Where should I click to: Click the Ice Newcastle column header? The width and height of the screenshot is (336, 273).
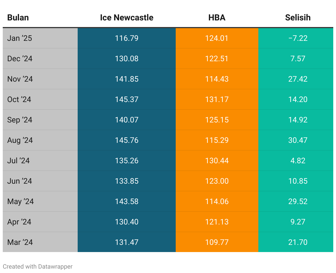click(x=127, y=18)
